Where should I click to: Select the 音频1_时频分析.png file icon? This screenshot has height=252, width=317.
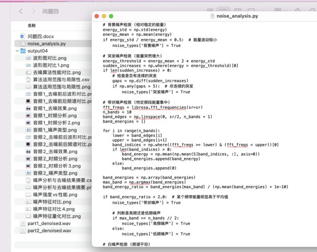[28, 116]
